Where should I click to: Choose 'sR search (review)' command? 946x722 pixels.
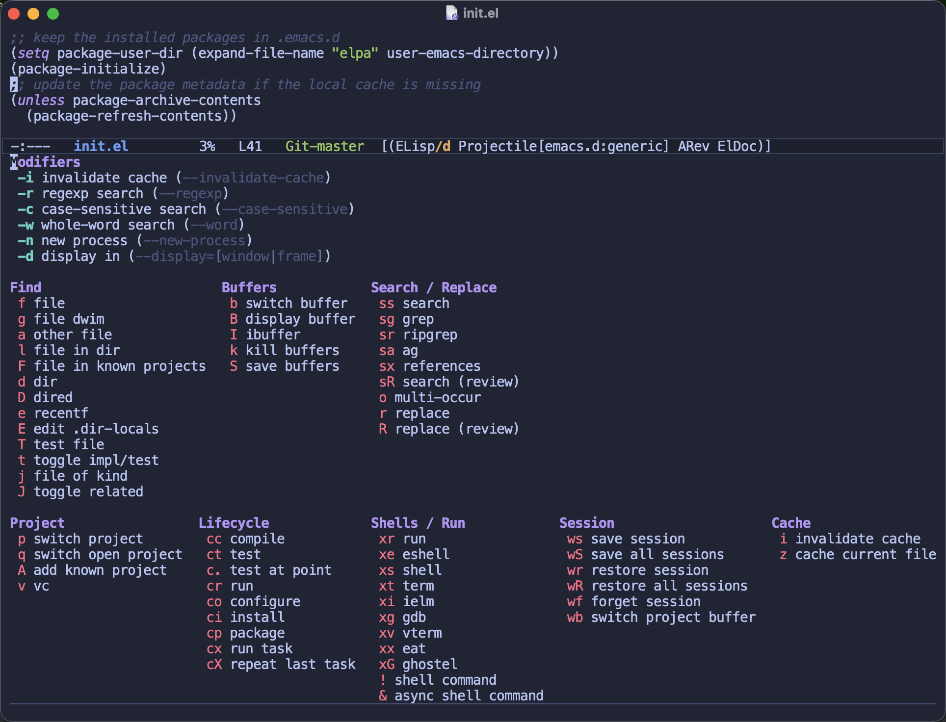pyautogui.click(x=449, y=382)
